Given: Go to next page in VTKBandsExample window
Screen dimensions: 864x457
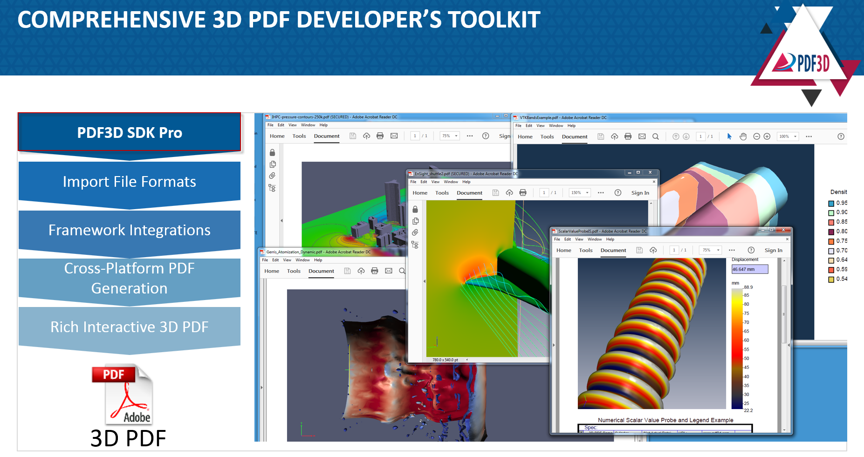Looking at the screenshot, I should pos(686,136).
